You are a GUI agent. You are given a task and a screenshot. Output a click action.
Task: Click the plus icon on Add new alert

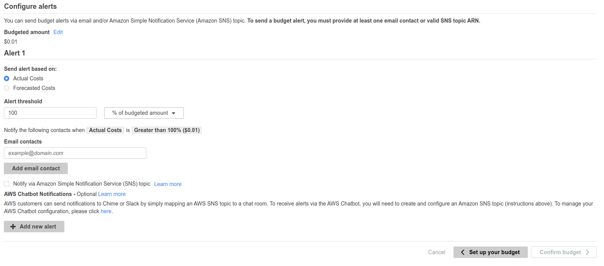[x=13, y=227]
